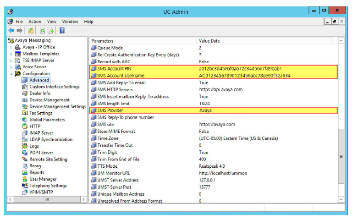
Task: Click the tree pane scroll right arrow
Action: 83,199
